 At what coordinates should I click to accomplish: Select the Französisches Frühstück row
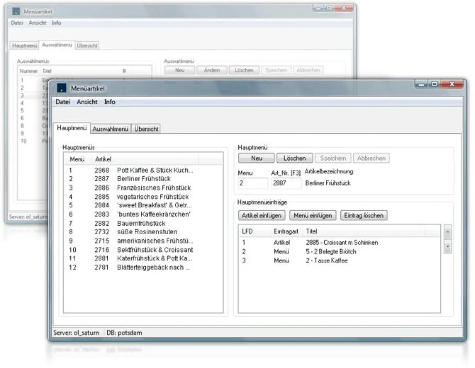point(154,188)
